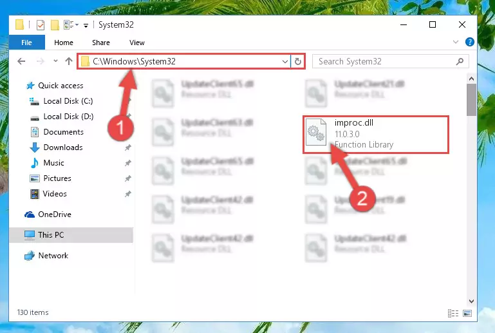The image size is (495, 333).
Task: Close the System32 window
Action: click(462, 24)
